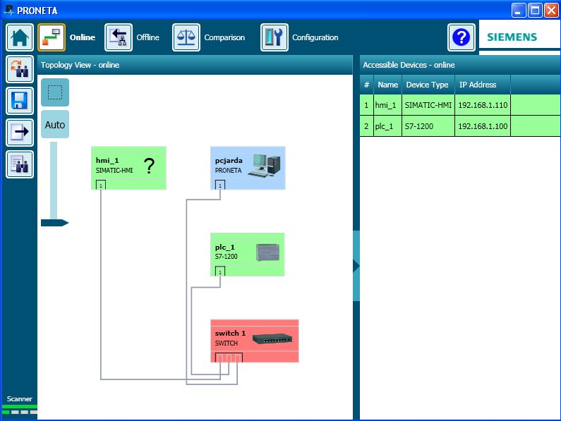Select the hmi_1 SIMATIC-HMI device node
Screen dimensions: 561x421
(128, 168)
